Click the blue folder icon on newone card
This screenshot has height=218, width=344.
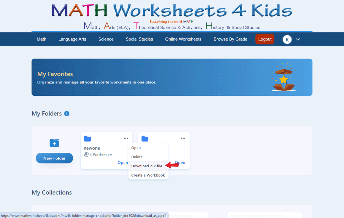(88, 138)
